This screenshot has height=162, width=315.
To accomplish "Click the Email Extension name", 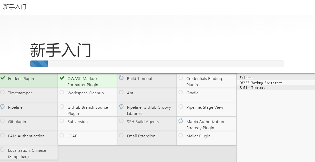I will click(x=141, y=136).
